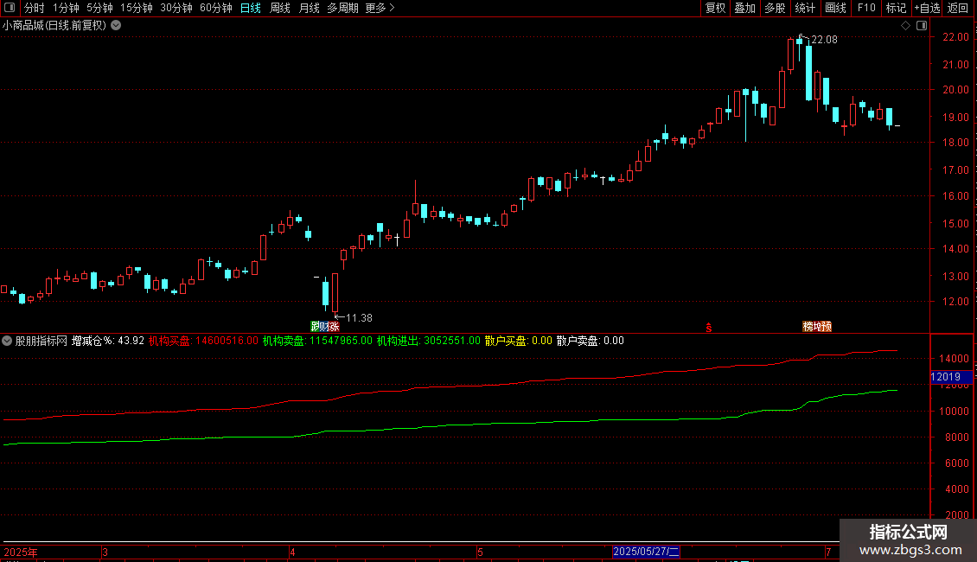This screenshot has width=977, height=562.
Task: Click month 4 on time axis
Action: pos(292,552)
